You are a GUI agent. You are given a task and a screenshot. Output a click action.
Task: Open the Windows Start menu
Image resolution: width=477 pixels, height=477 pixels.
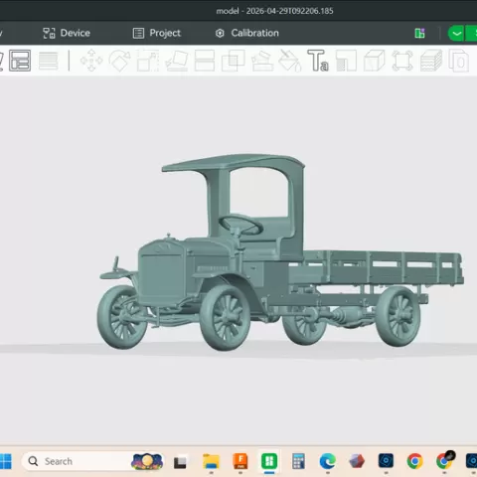point(5,461)
